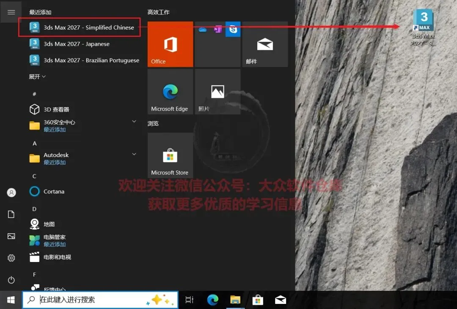Screen dimensions: 457x309
Task: Click the 高效工作 tile group title
Action: click(x=158, y=12)
